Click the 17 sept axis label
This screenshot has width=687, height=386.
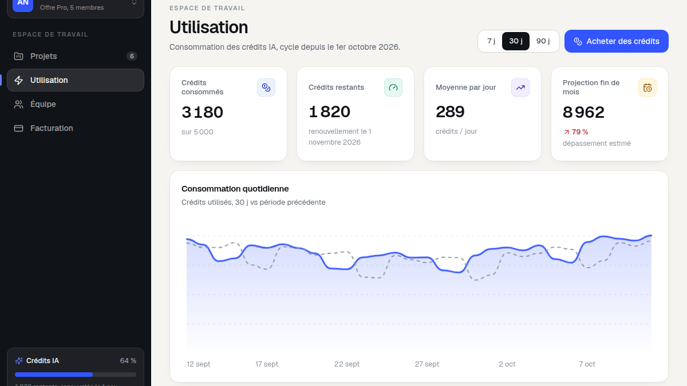click(x=267, y=364)
